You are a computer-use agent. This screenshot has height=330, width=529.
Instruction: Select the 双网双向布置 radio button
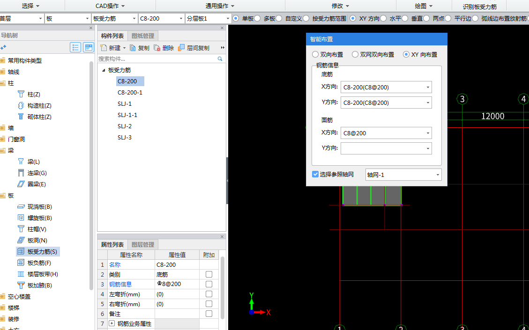point(355,54)
